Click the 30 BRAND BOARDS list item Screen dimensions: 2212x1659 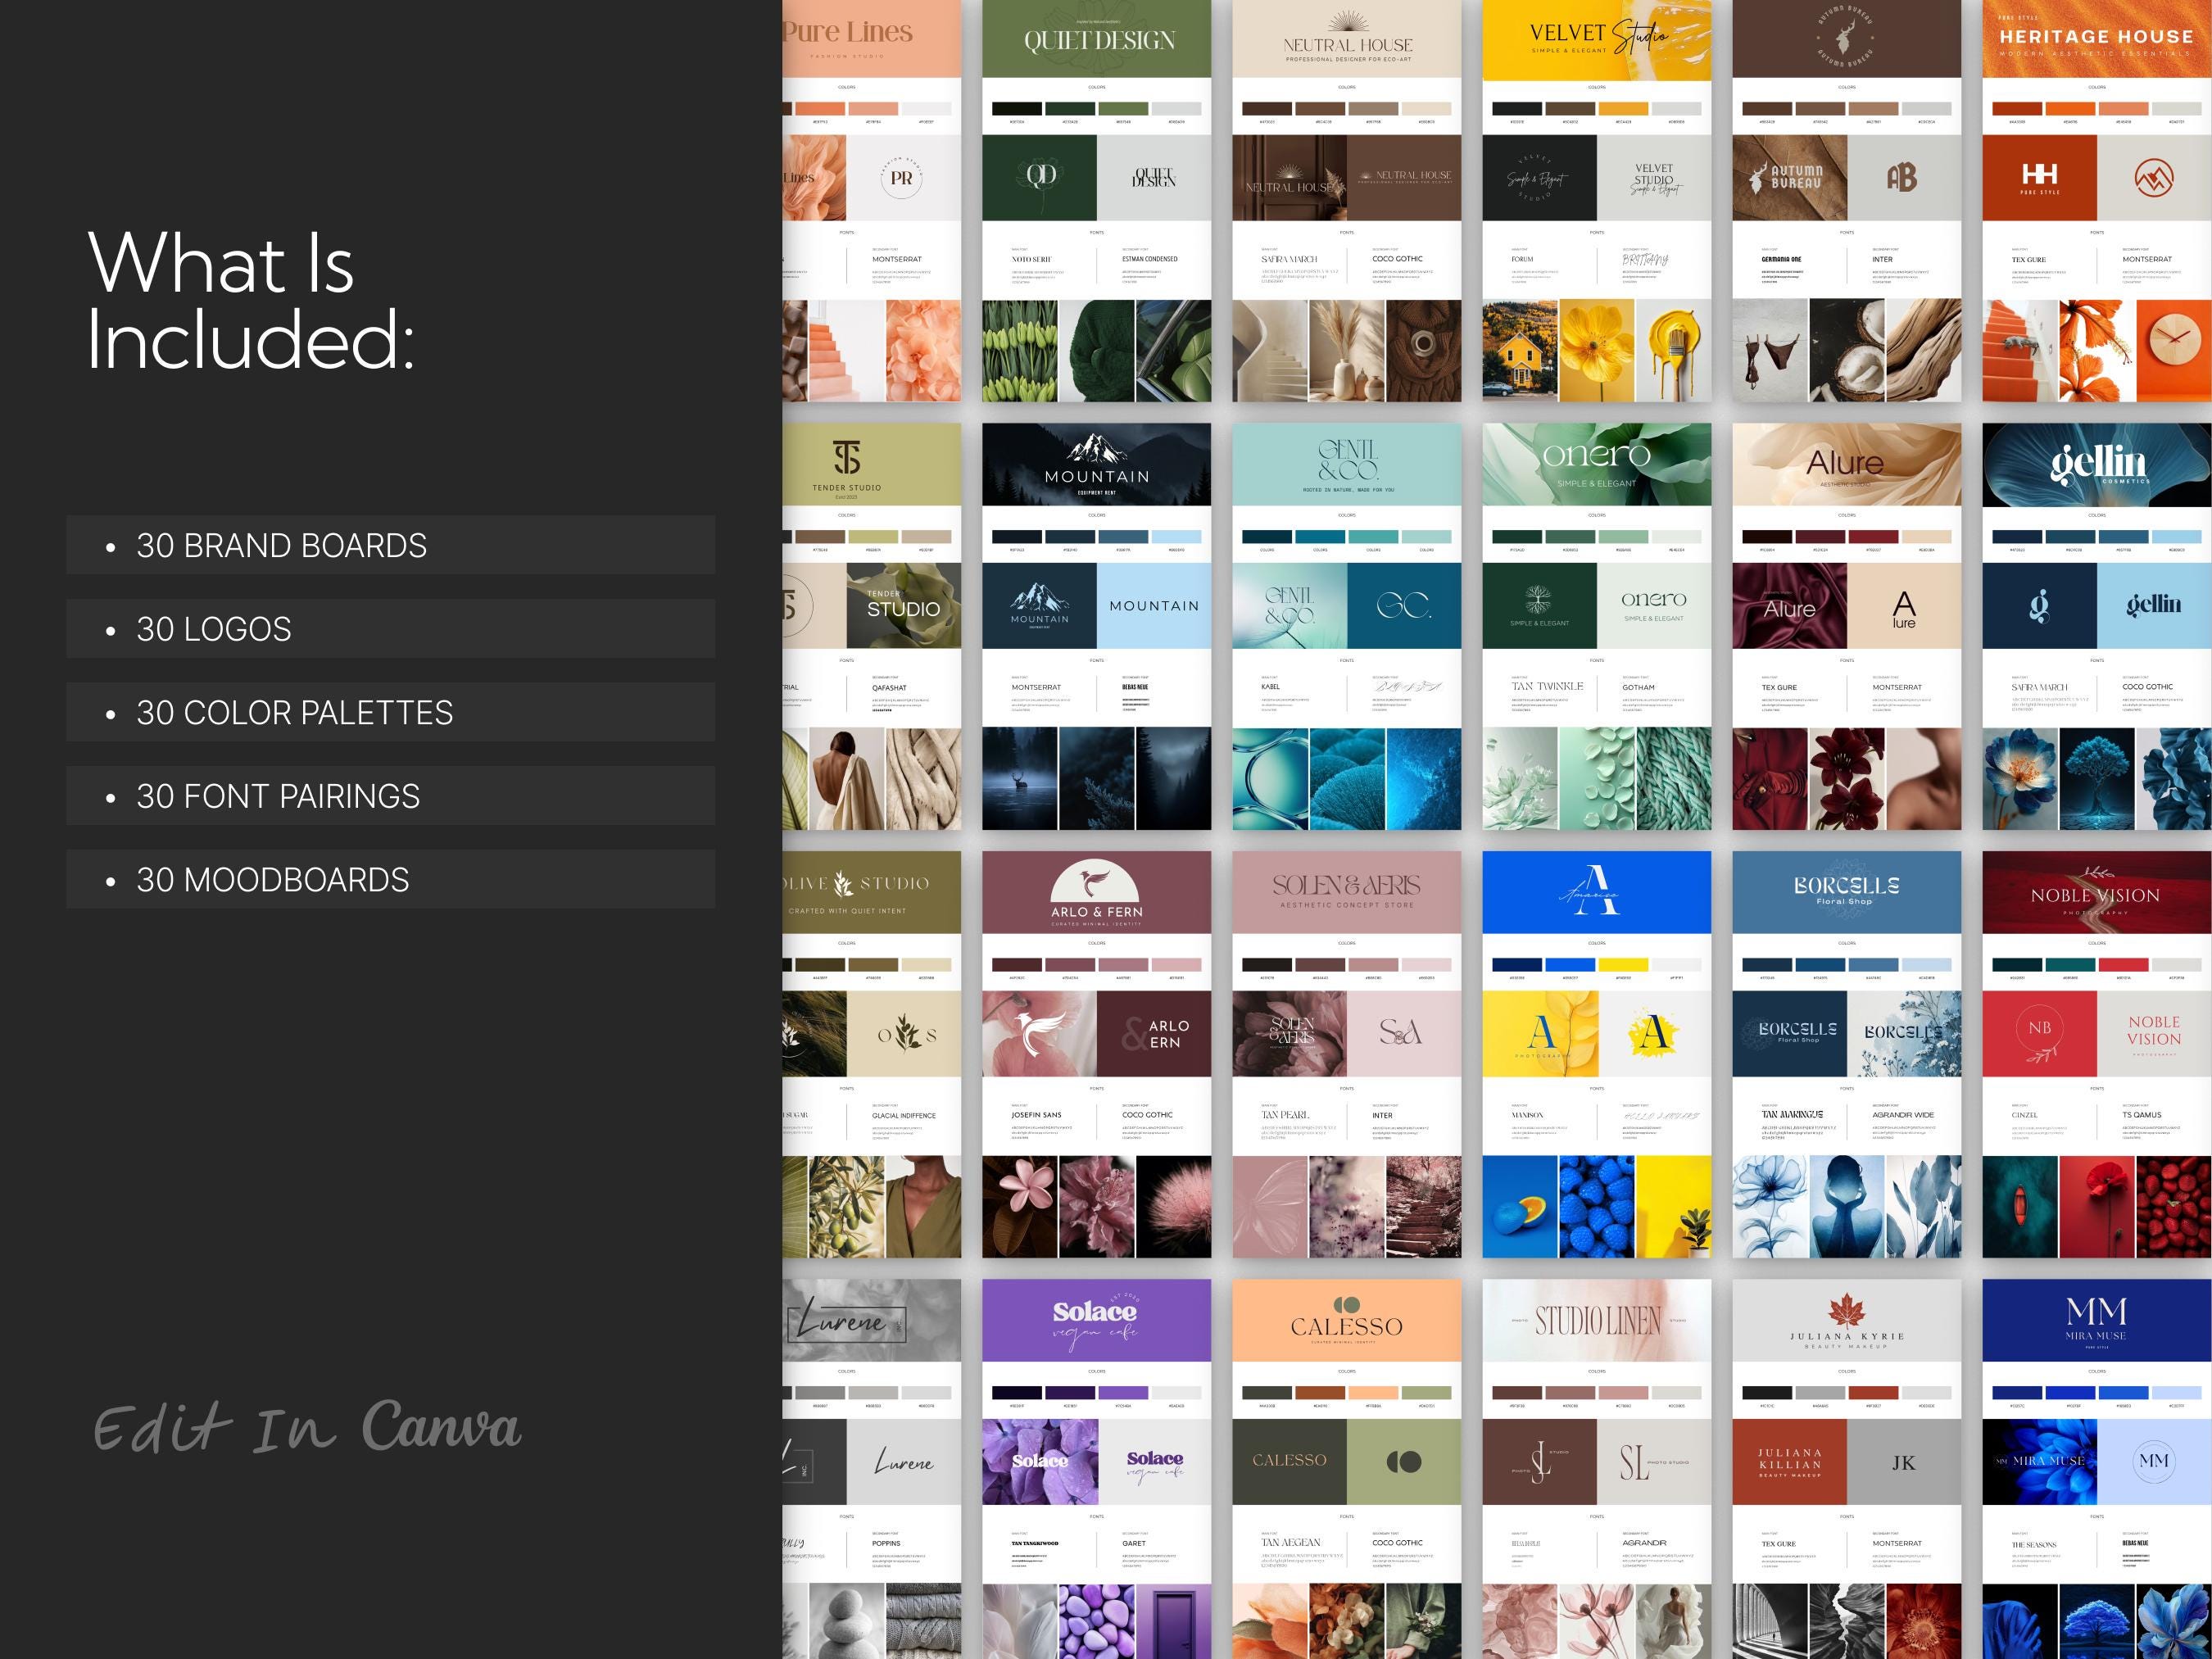click(x=391, y=545)
